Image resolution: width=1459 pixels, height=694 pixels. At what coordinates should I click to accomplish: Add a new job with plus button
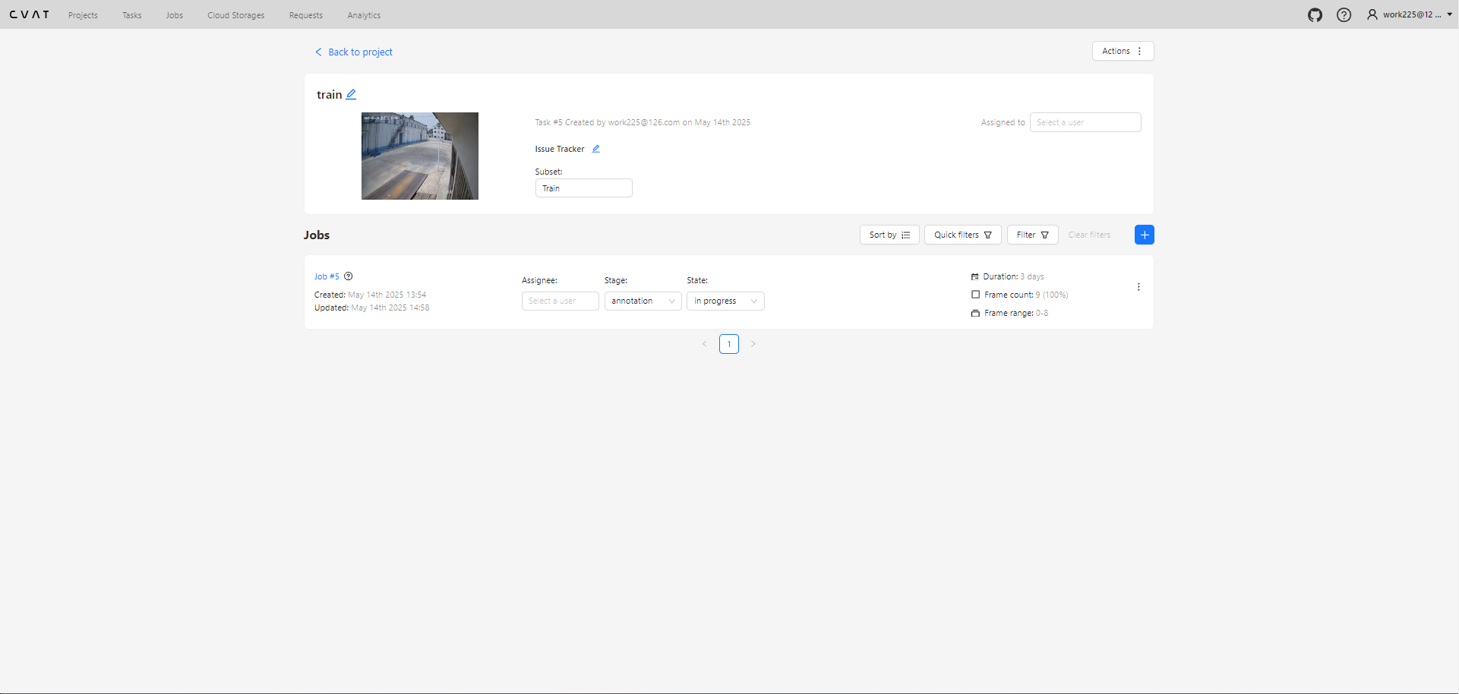pyautogui.click(x=1144, y=235)
